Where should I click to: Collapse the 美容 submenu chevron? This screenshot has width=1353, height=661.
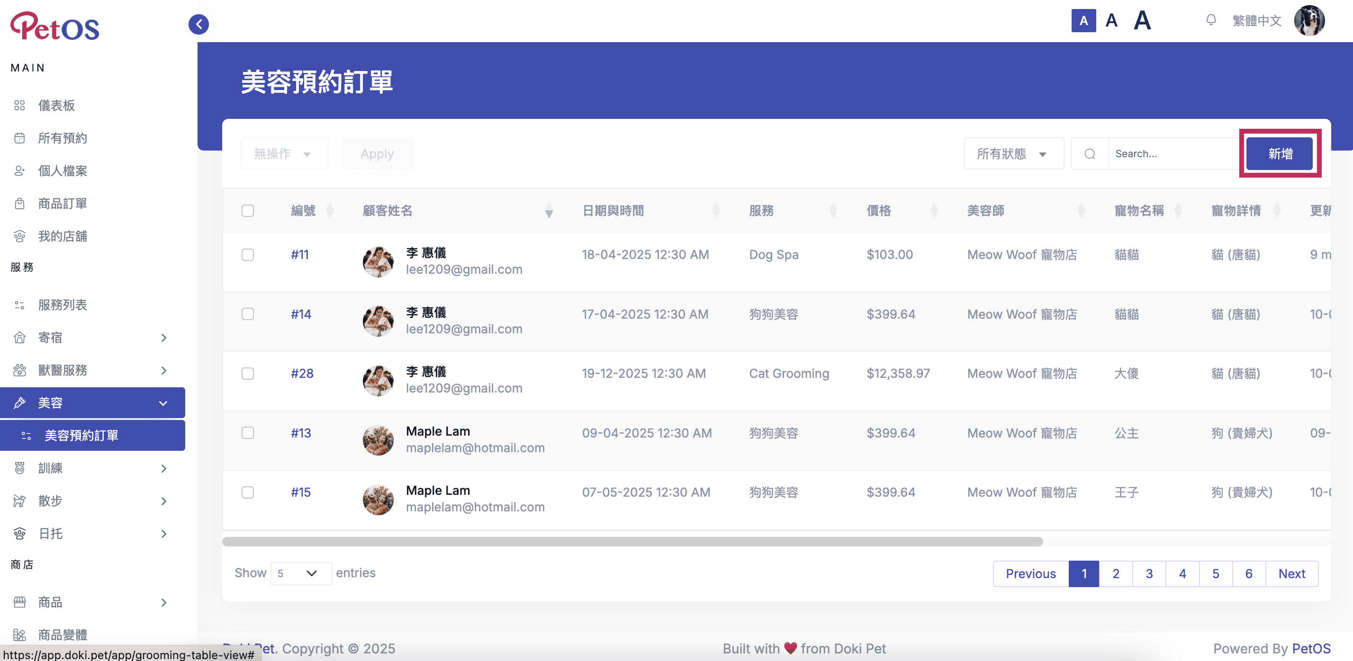(163, 403)
